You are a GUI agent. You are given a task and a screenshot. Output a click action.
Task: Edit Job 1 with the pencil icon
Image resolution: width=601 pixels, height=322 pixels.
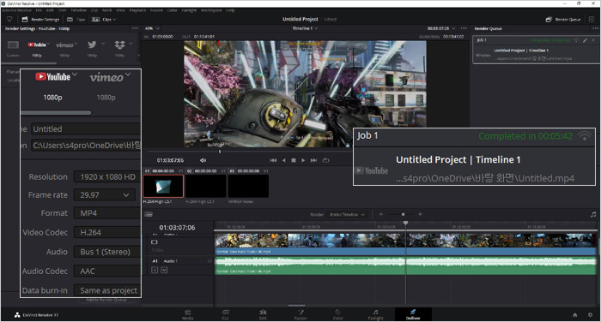pos(585,40)
